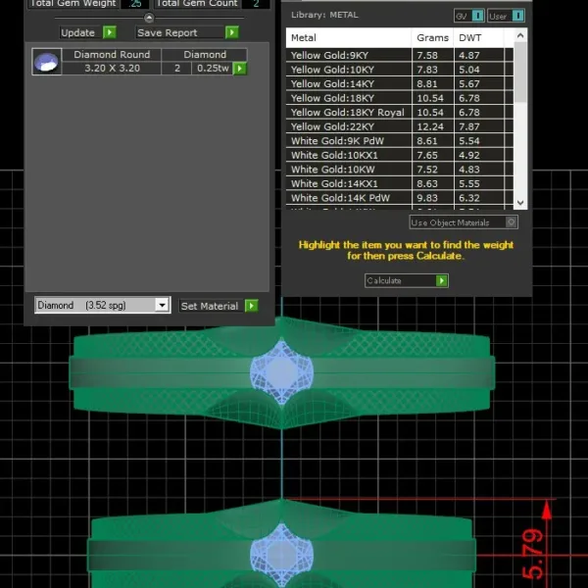Select the White Gold:14KX1 row

pos(400,183)
